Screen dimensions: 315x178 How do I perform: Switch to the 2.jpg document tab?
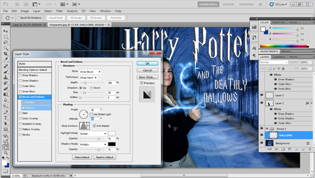[27, 25]
